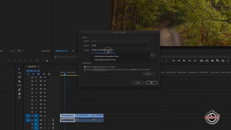
Task: Toggle V1 source patch button
Action: [28, 116]
